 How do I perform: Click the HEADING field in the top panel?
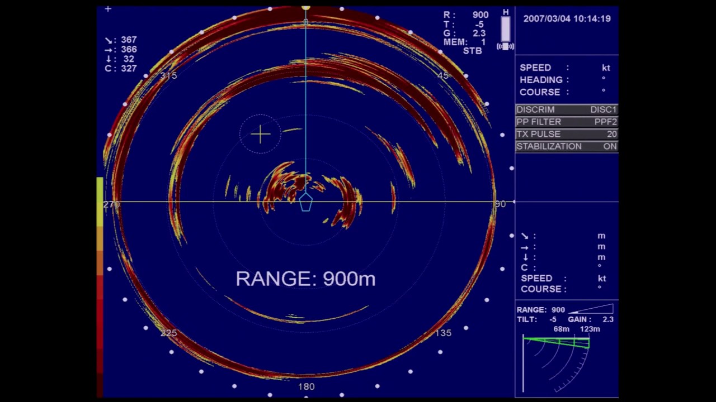[563, 80]
